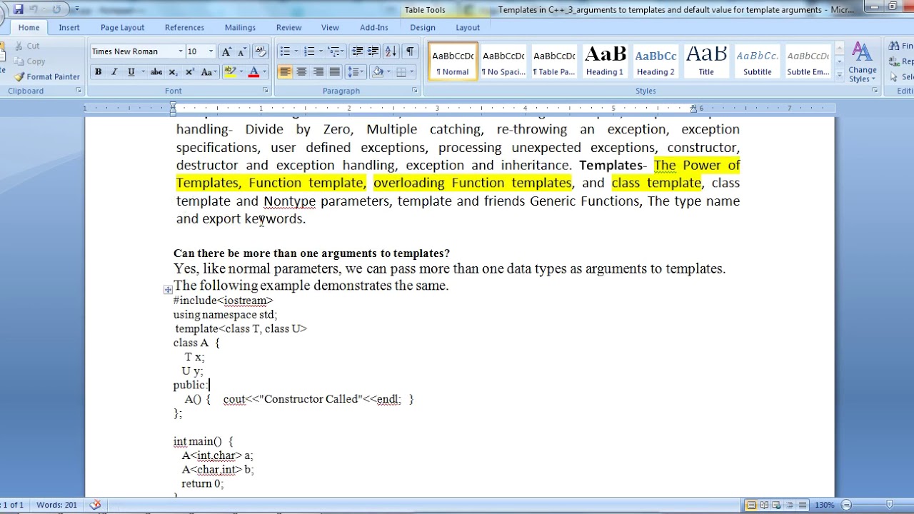
Task: Apply the Title style
Action: coord(706,61)
